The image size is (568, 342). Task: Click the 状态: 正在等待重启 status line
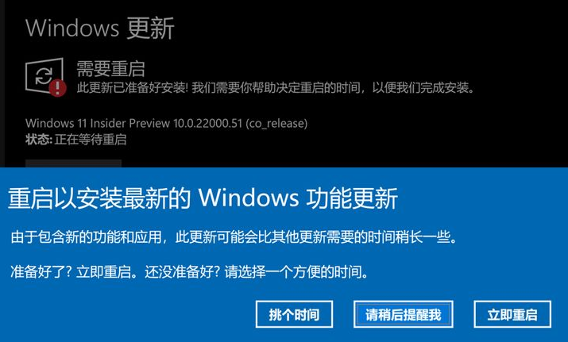coord(76,140)
